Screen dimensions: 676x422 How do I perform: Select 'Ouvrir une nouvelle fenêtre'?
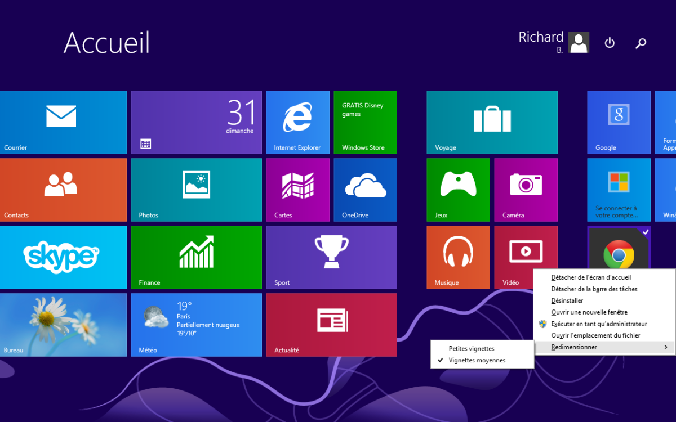pos(604,312)
